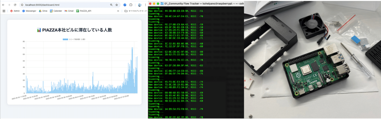Click terminal line with device 14:89:5A:F6:FB:B2
Screen dimensions: 381x119
point(176,109)
